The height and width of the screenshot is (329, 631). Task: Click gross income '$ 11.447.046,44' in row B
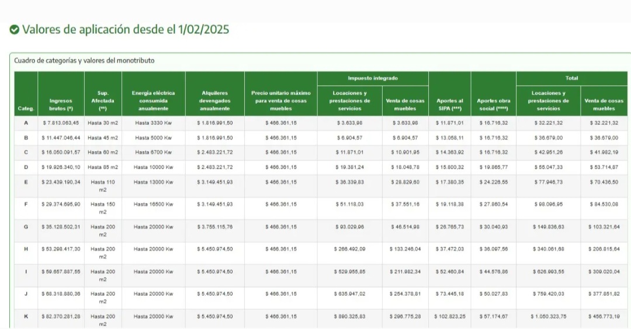click(x=61, y=138)
